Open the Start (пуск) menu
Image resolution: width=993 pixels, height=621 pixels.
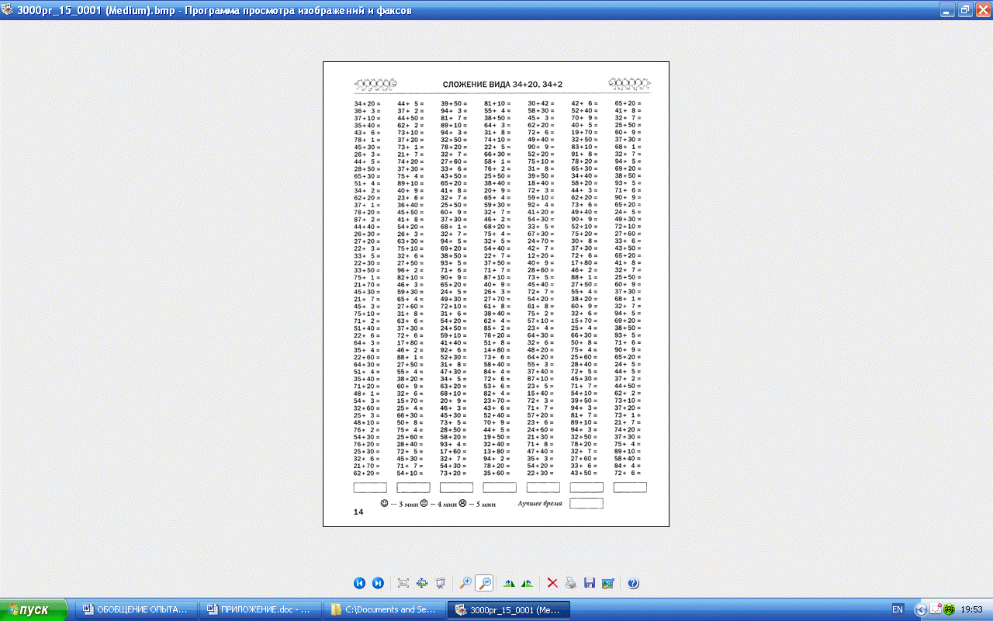tap(34, 610)
